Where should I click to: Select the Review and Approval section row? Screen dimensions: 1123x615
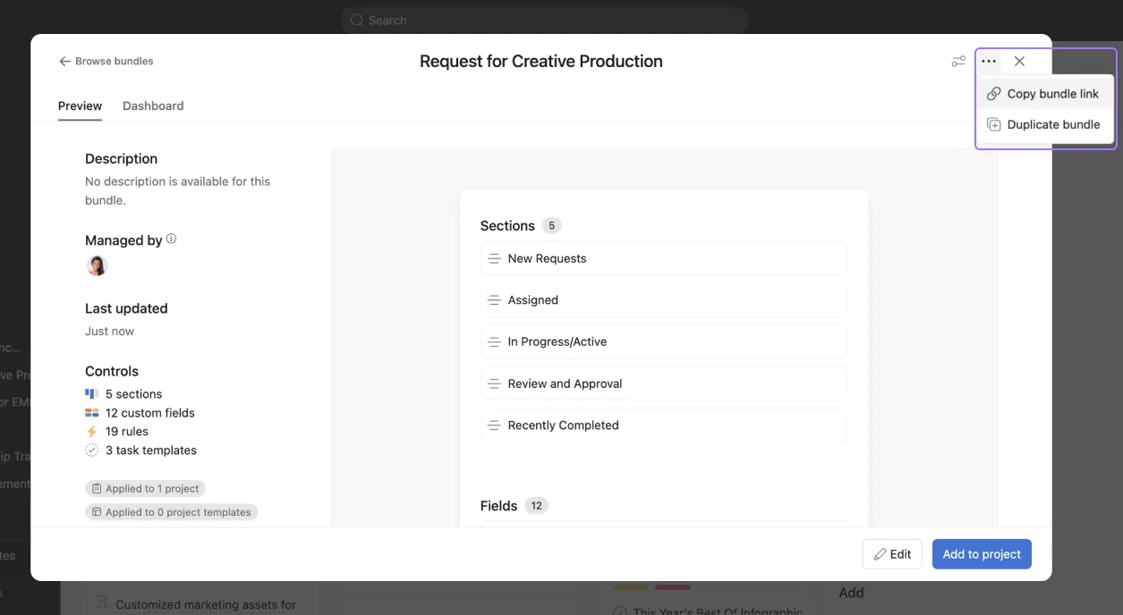tap(663, 383)
